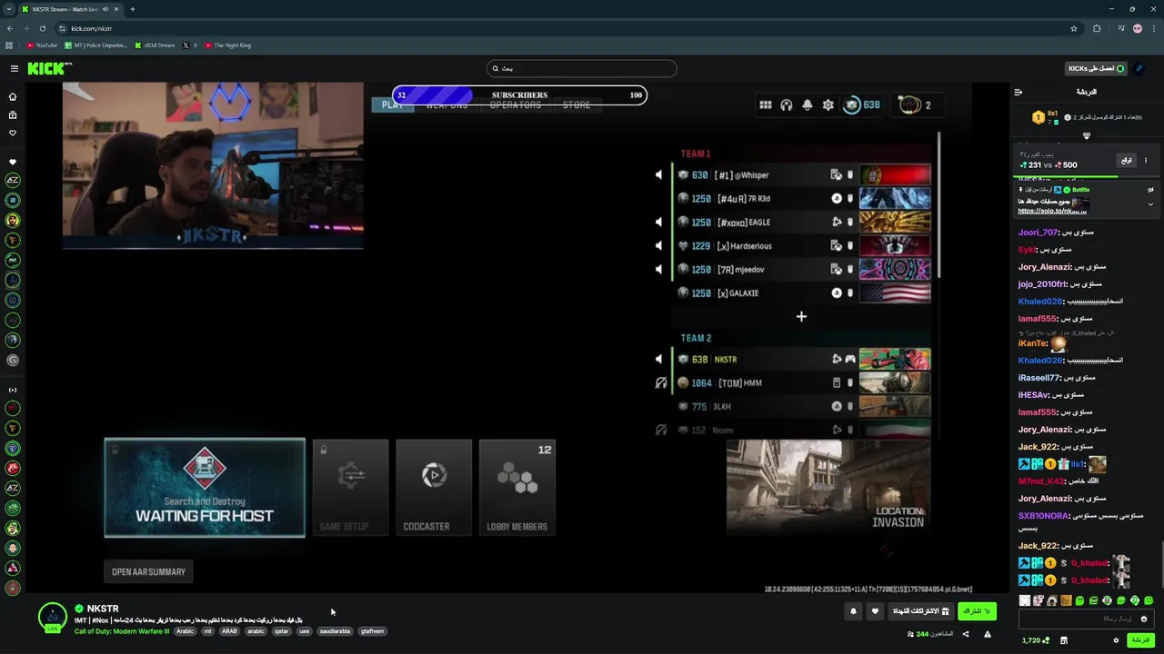The height and width of the screenshot is (654, 1164).
Task: Click the green Subscribe button under stream
Action: click(x=977, y=611)
